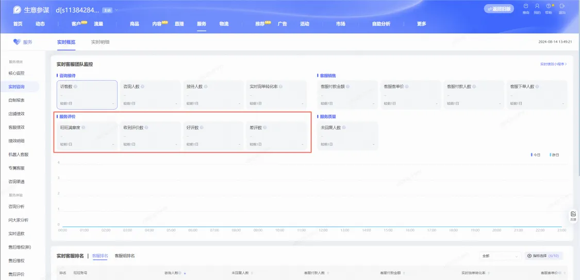Screen dimensions: 580x280
Task: Select the 好评数 metric card
Action: pyautogui.click(x=213, y=136)
